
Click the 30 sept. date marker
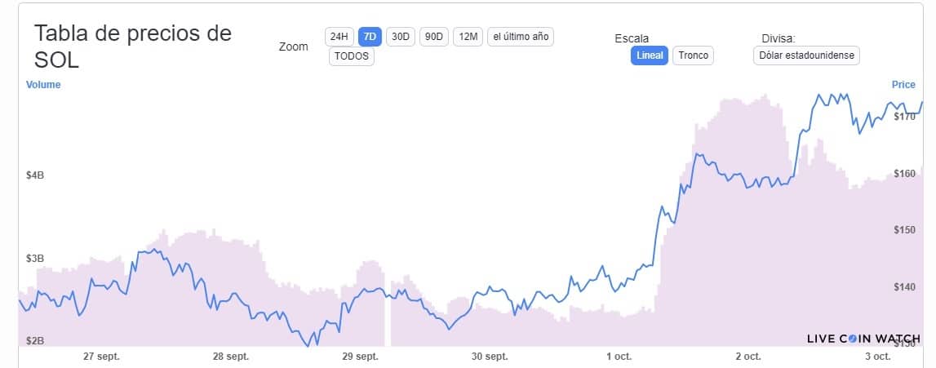tap(490, 357)
